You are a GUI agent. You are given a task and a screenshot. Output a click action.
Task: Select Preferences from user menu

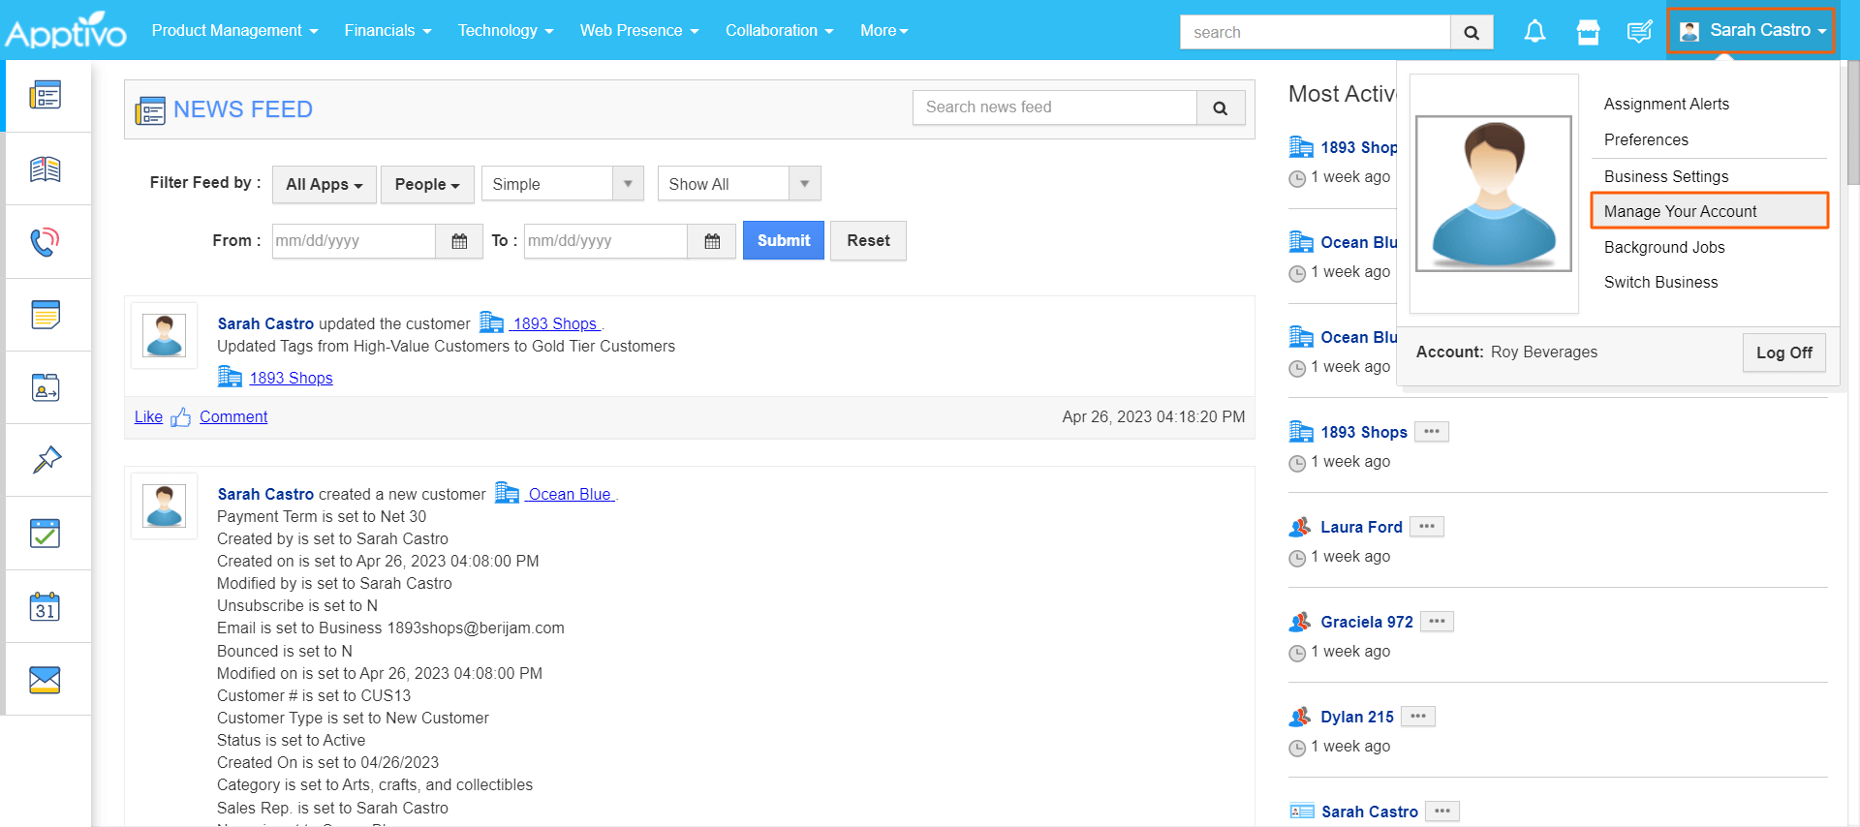[x=1646, y=139]
